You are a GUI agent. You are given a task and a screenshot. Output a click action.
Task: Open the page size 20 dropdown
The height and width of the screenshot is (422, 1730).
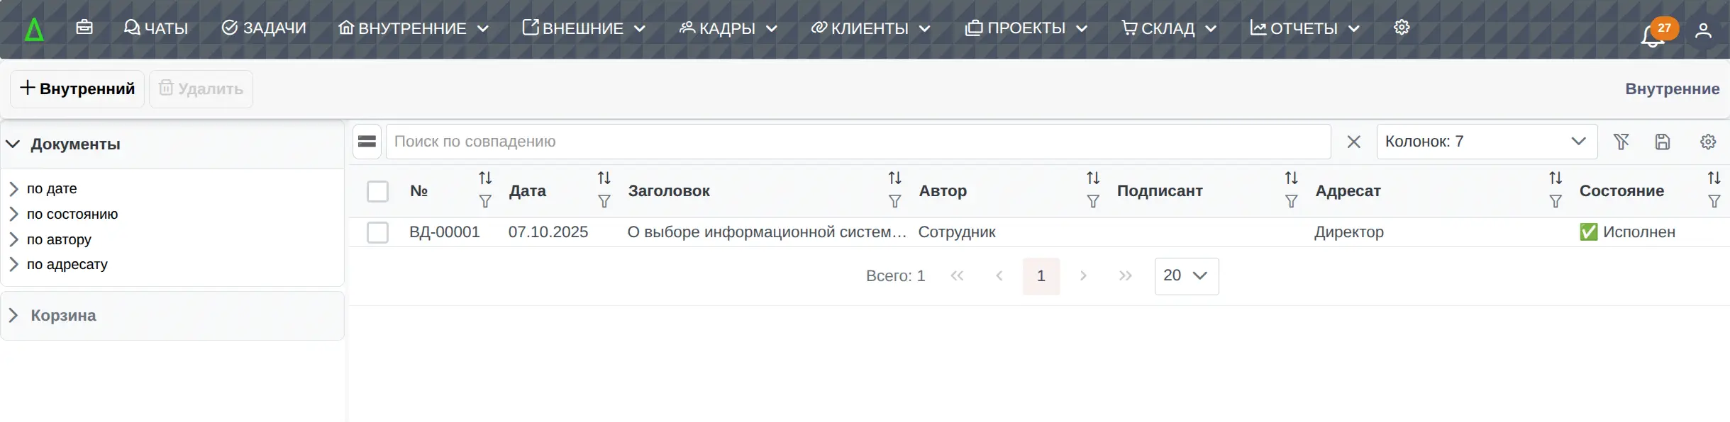1186,276
